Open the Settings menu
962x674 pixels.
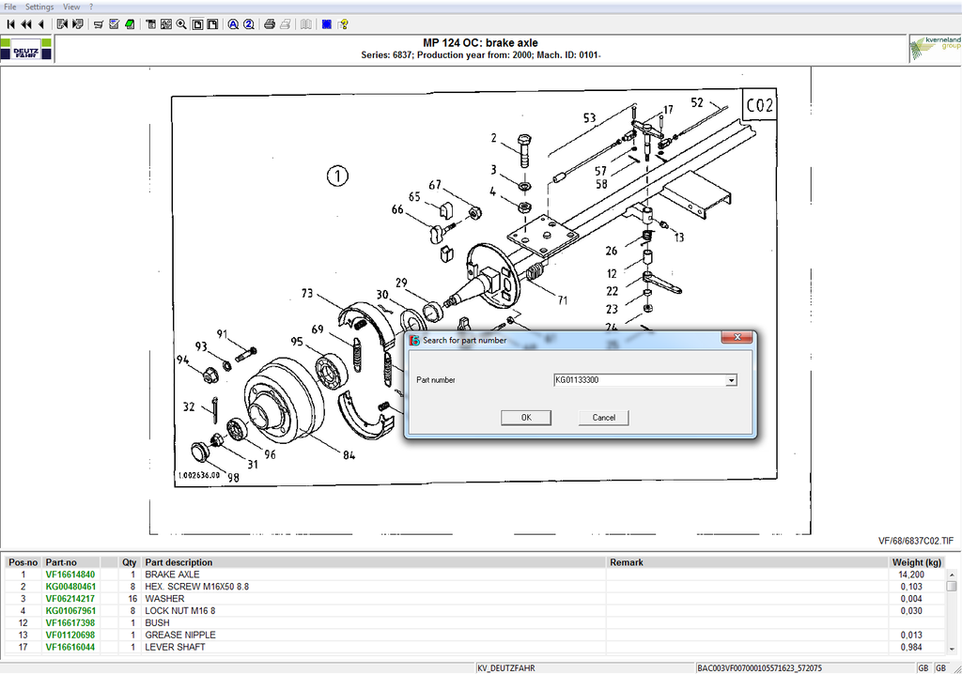[x=39, y=7]
